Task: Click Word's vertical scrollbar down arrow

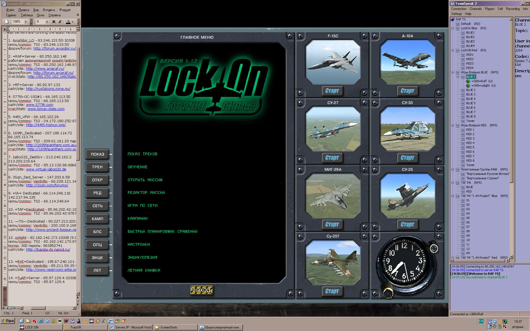Action: coord(78,294)
